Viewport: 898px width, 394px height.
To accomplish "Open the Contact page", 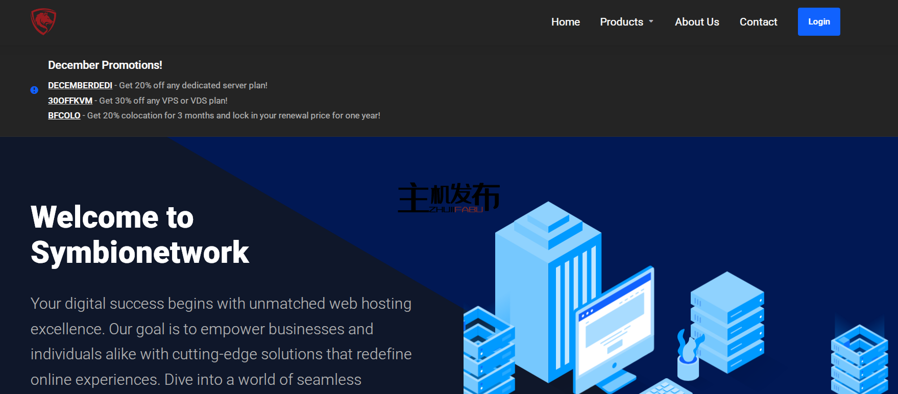I will [x=758, y=22].
